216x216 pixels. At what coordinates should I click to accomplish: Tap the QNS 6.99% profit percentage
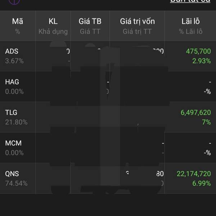click(x=202, y=183)
